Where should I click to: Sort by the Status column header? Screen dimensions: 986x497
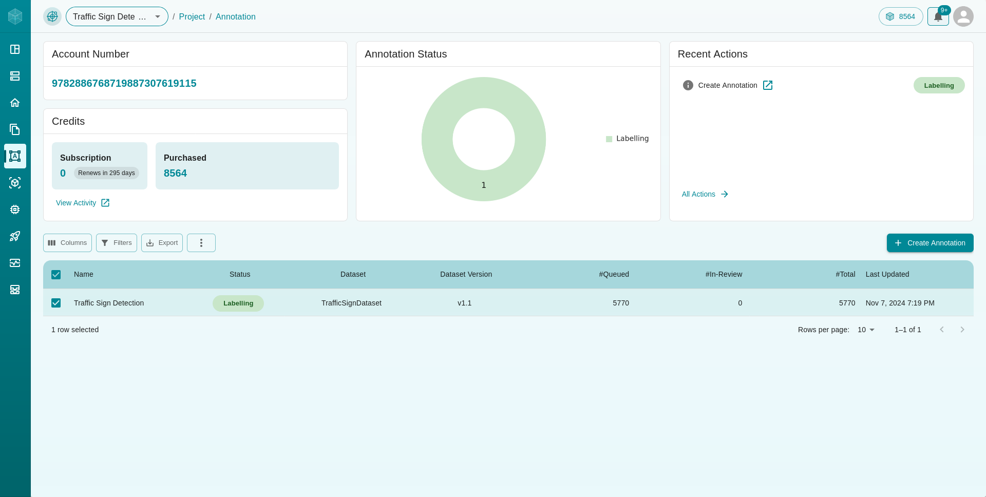(x=240, y=274)
